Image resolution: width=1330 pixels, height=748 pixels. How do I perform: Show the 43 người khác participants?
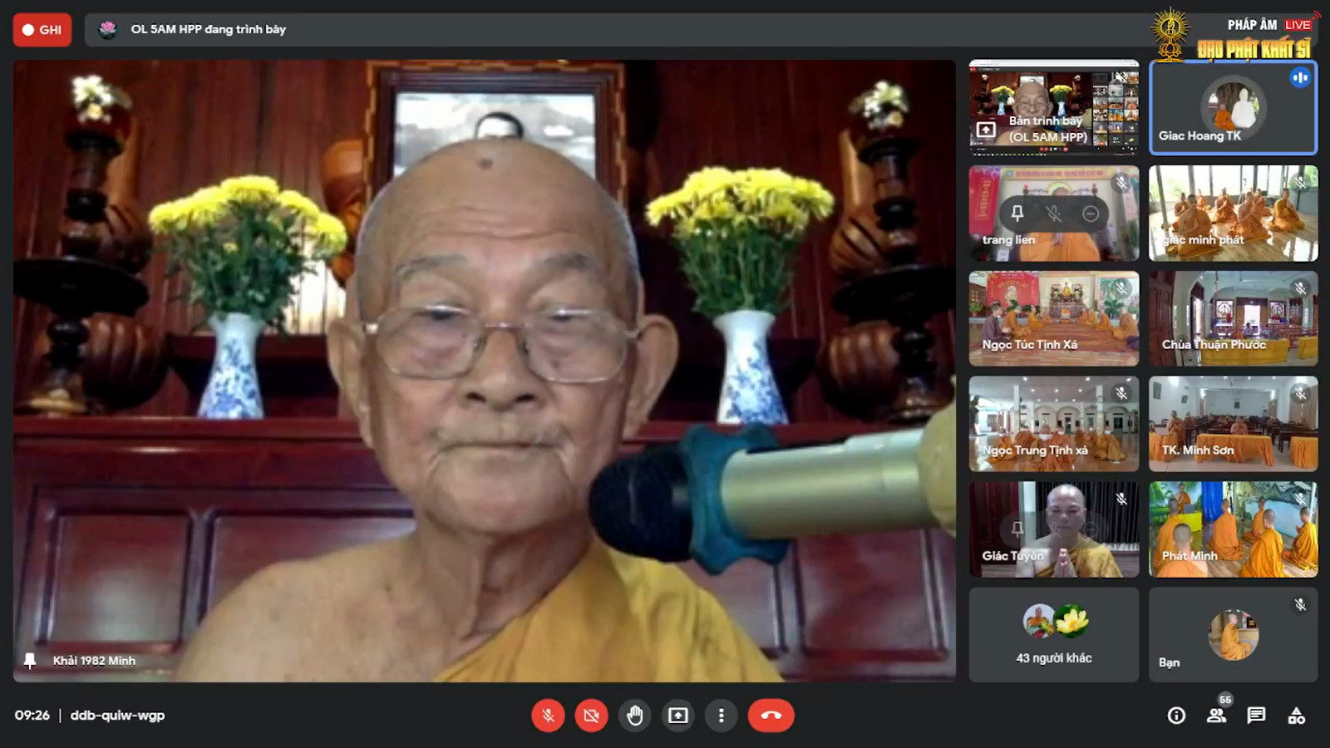tap(1053, 635)
